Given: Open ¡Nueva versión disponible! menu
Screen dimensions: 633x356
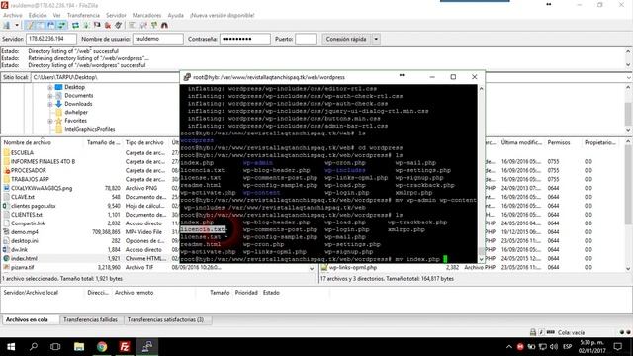Looking at the screenshot, I should (x=222, y=15).
